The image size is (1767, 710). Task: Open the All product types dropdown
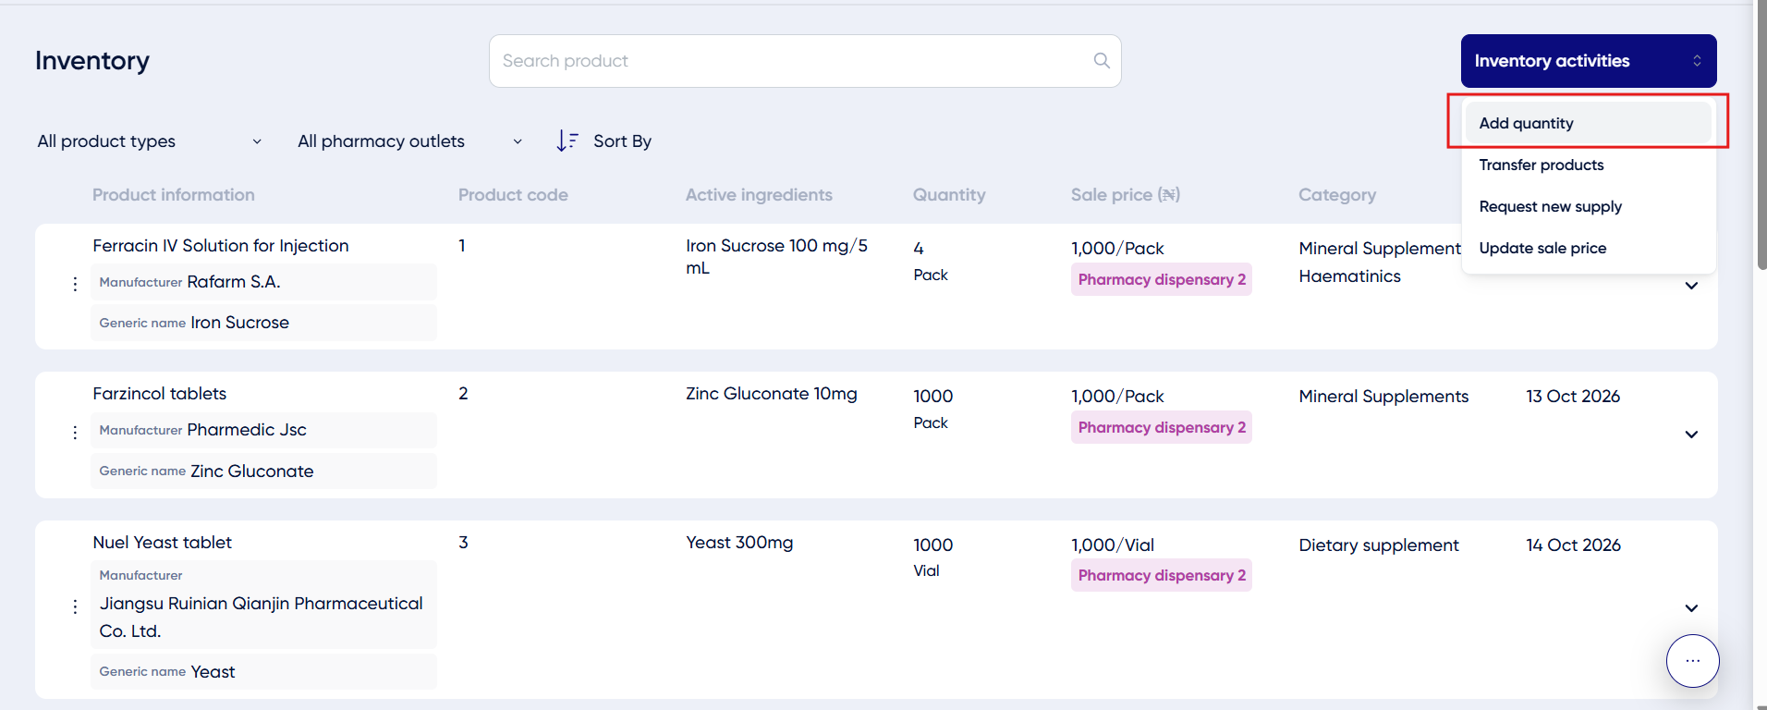point(150,141)
